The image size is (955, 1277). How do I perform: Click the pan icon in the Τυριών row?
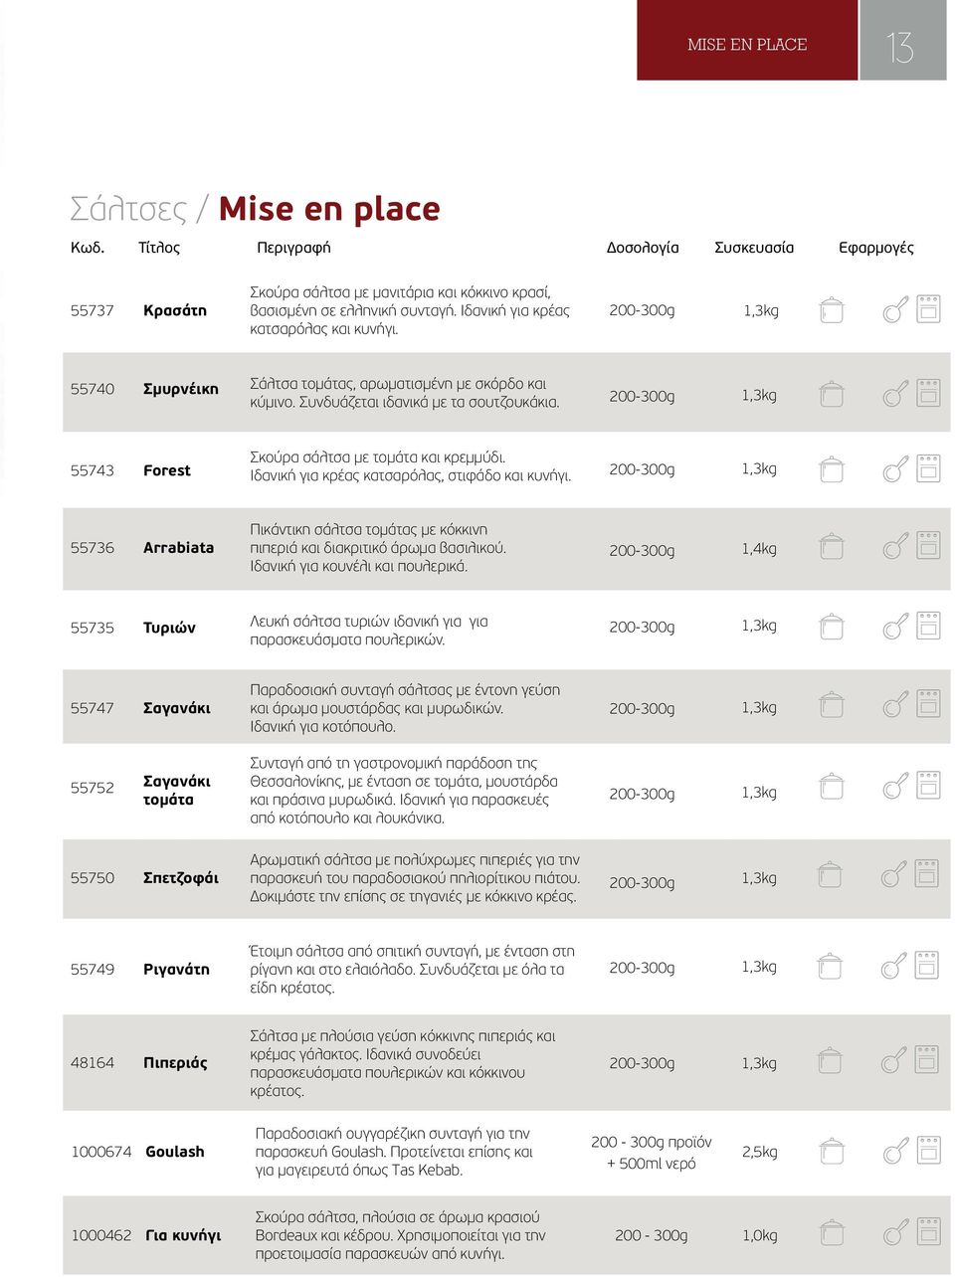coord(896,626)
